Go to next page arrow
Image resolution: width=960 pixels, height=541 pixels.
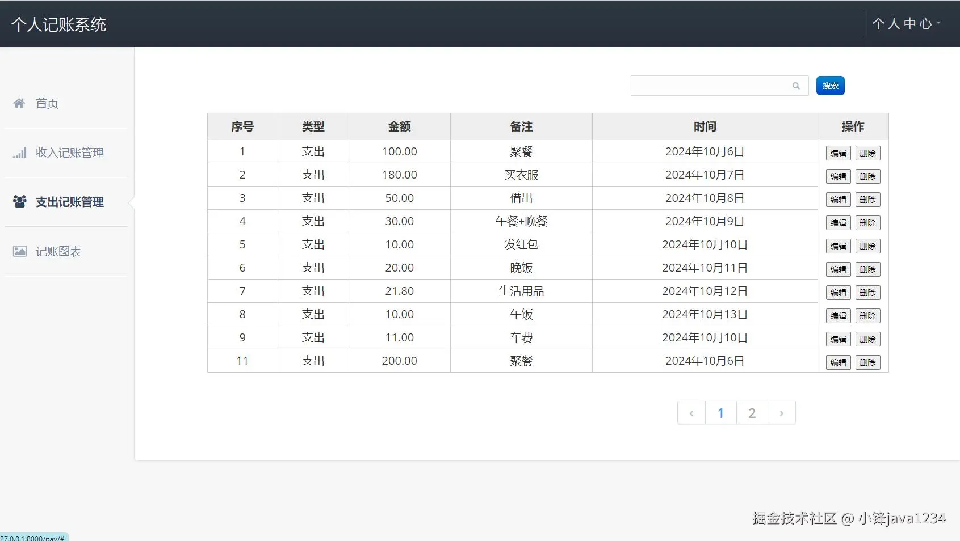[782, 413]
